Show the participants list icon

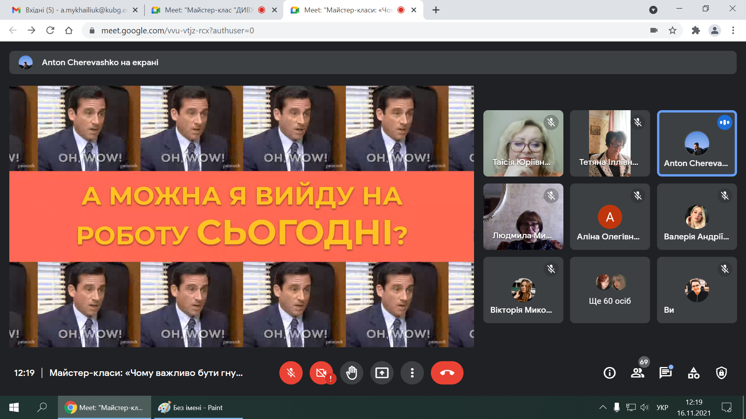coord(637,373)
